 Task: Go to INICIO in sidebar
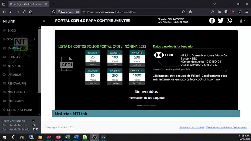10,30
